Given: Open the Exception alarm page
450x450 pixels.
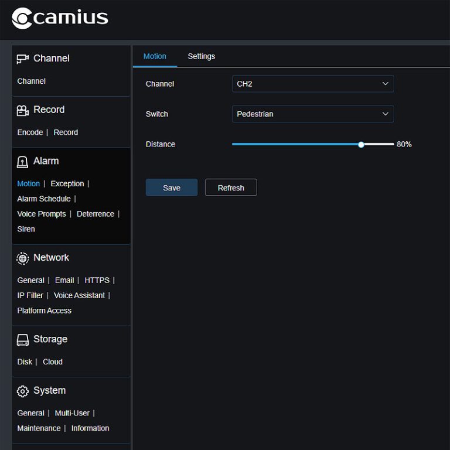Looking at the screenshot, I should [x=67, y=183].
